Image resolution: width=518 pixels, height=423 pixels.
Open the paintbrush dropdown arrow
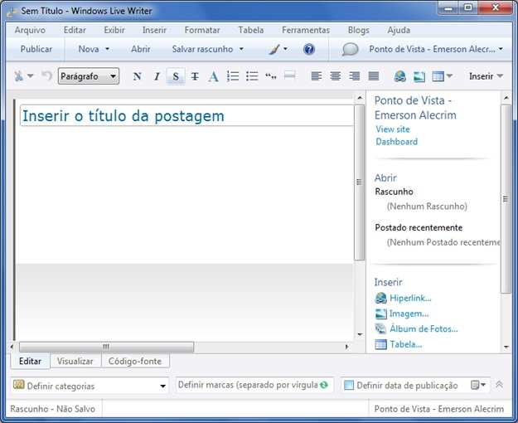(x=285, y=49)
